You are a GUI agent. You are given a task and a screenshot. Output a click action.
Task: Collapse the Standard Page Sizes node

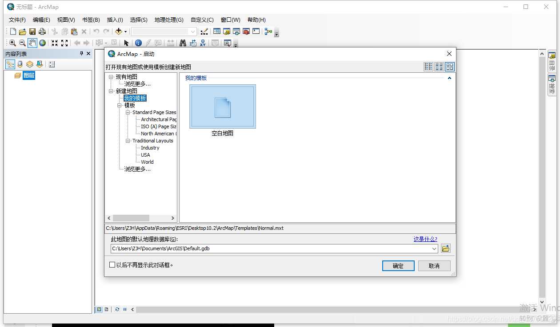coord(128,112)
